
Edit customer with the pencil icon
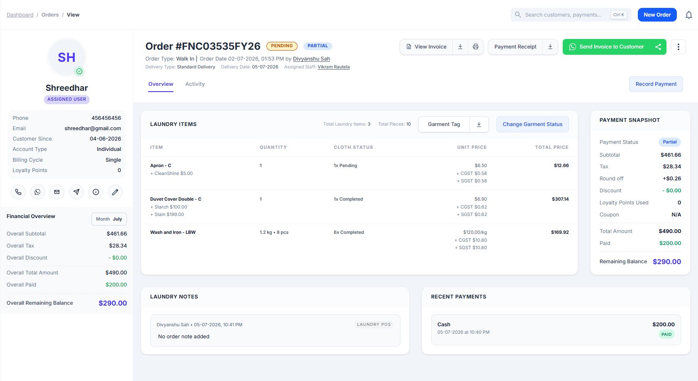[115, 192]
